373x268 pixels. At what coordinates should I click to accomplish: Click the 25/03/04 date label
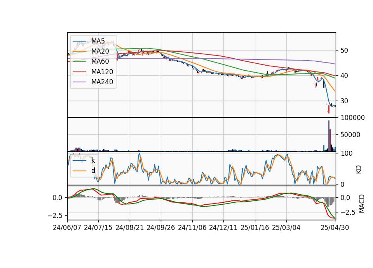(x=286, y=228)
